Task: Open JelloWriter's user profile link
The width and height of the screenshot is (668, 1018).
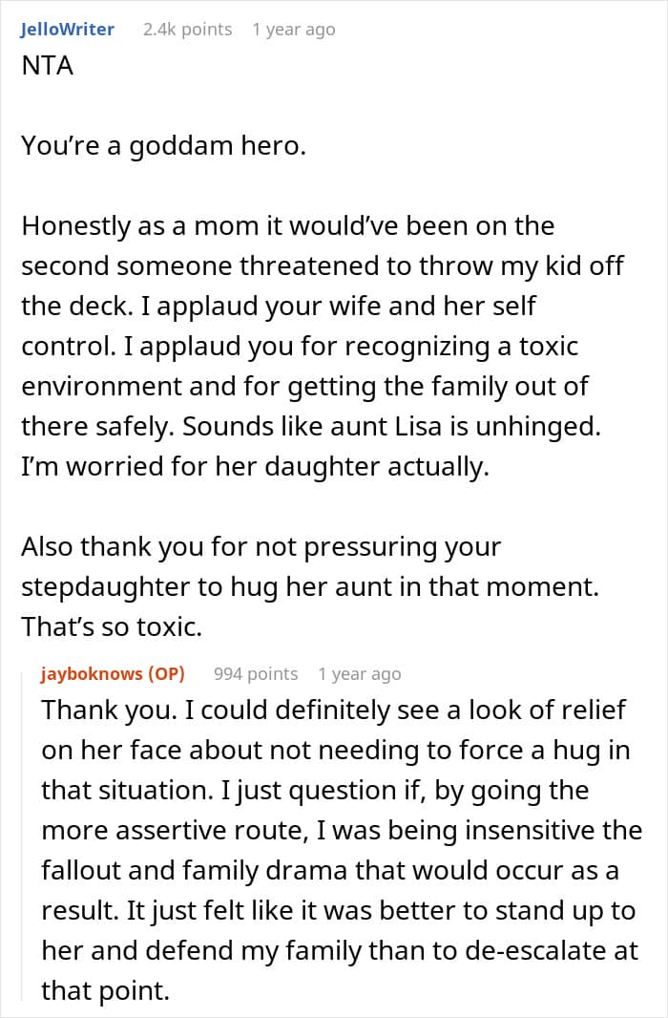Action: point(67,30)
